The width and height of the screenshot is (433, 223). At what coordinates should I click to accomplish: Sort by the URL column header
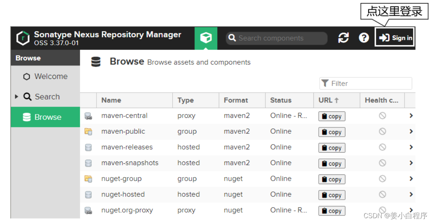coord(337,100)
